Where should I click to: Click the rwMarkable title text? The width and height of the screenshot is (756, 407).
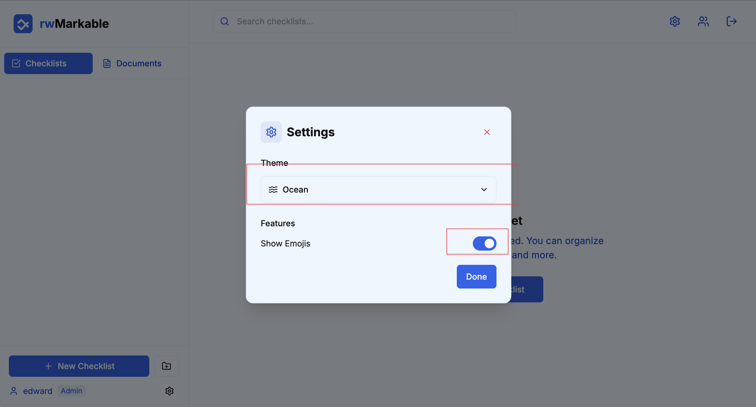coord(74,24)
